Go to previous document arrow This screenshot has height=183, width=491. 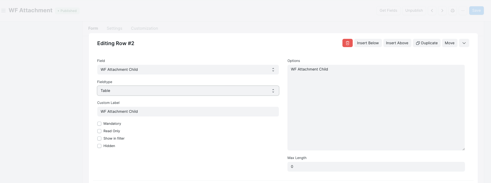432,11
